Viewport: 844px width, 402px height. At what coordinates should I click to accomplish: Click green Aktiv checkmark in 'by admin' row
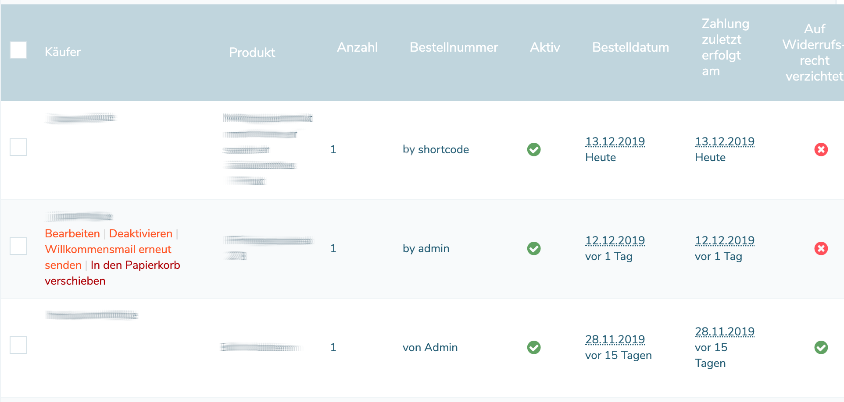tap(534, 249)
